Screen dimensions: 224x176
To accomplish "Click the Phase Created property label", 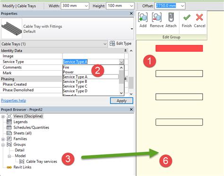I will tap(15, 84).
